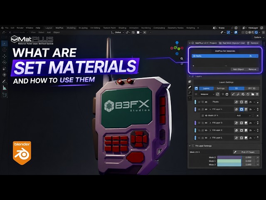The width and height of the screenshot is (266, 200).
Task: Expand Fill Layer 1
Action: (x=210, y=138)
